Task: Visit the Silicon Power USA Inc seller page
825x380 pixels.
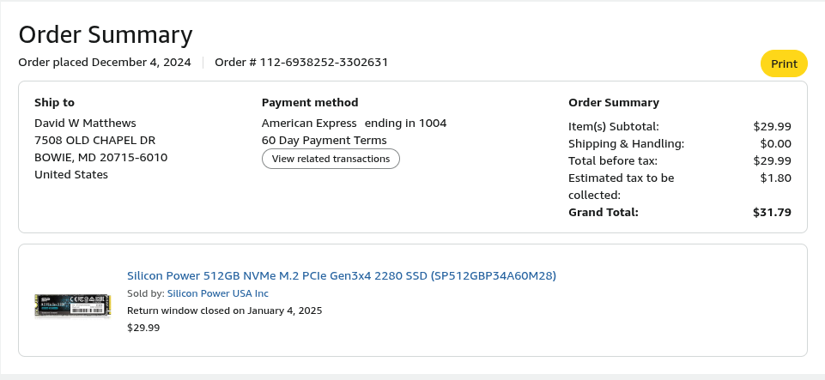Action: 217,293
